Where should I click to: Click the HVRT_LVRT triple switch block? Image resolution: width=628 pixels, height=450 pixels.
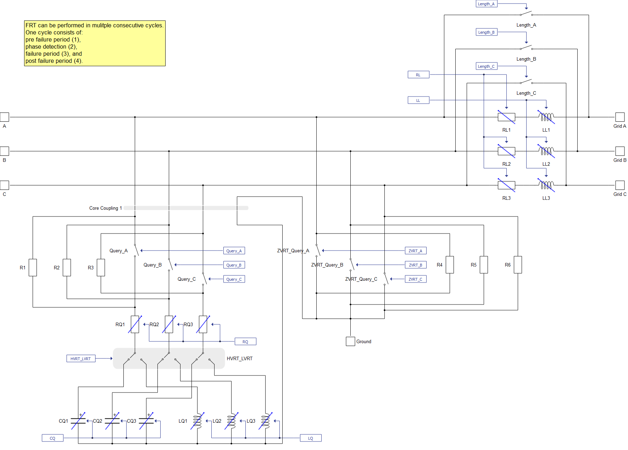pos(169,358)
